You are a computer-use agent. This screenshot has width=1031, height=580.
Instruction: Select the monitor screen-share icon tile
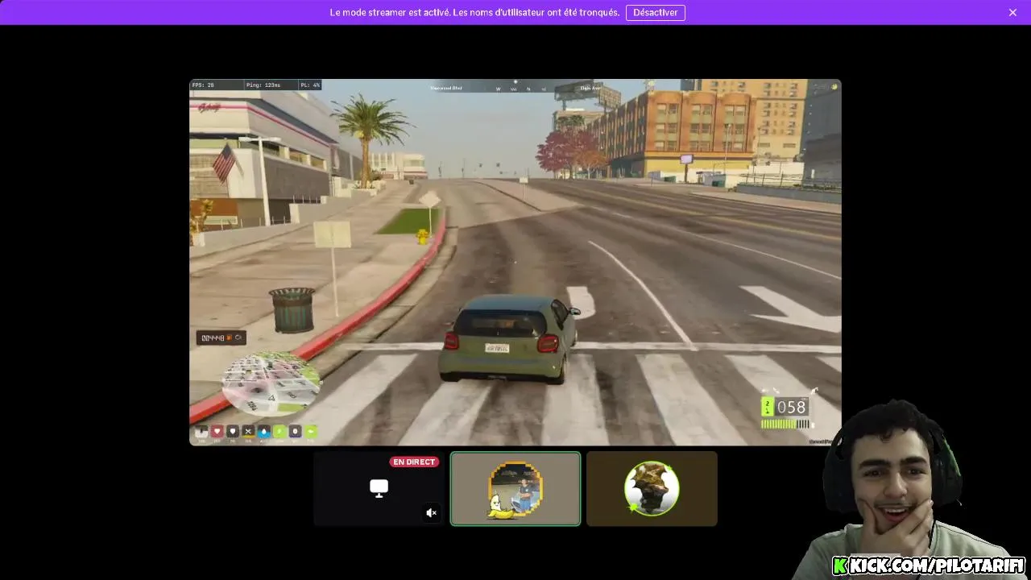pos(379,488)
